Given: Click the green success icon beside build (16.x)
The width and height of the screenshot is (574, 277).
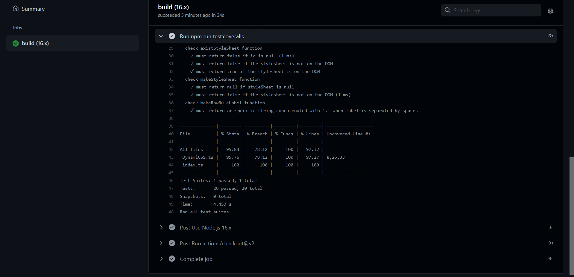Looking at the screenshot, I should pyautogui.click(x=16, y=43).
